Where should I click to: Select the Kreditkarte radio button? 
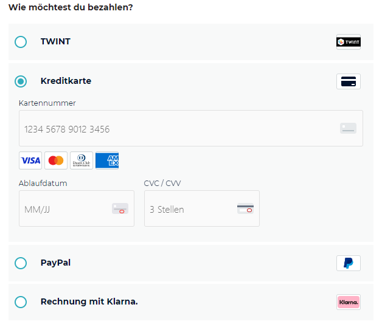tap(21, 81)
